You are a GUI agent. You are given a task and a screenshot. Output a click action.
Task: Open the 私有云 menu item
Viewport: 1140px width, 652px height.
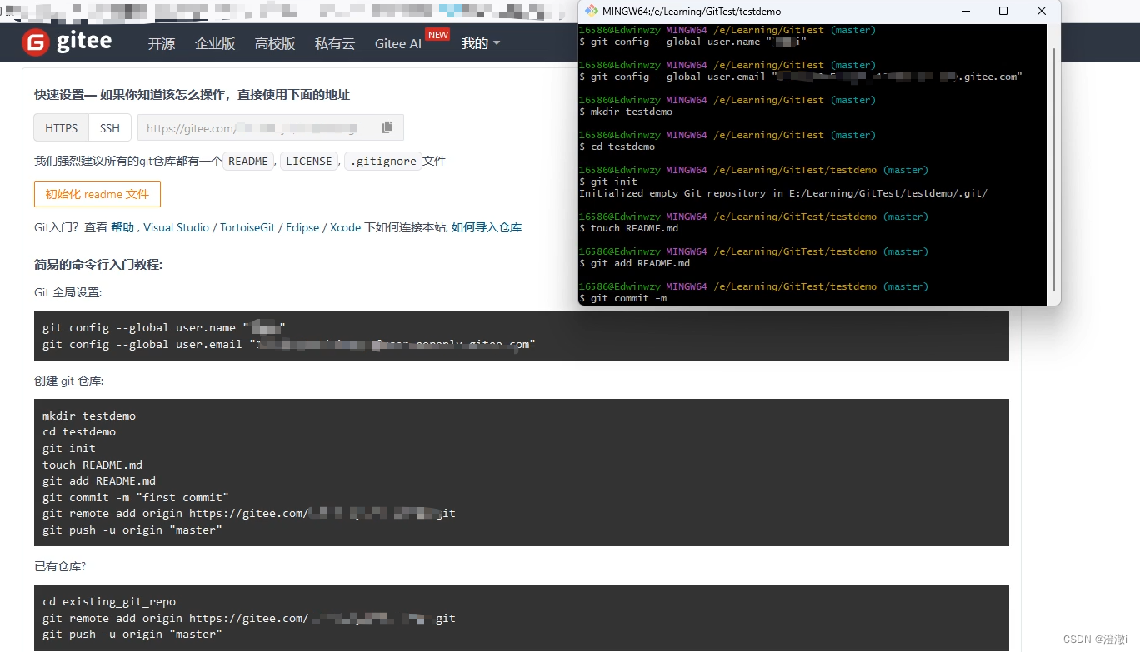[x=335, y=43]
